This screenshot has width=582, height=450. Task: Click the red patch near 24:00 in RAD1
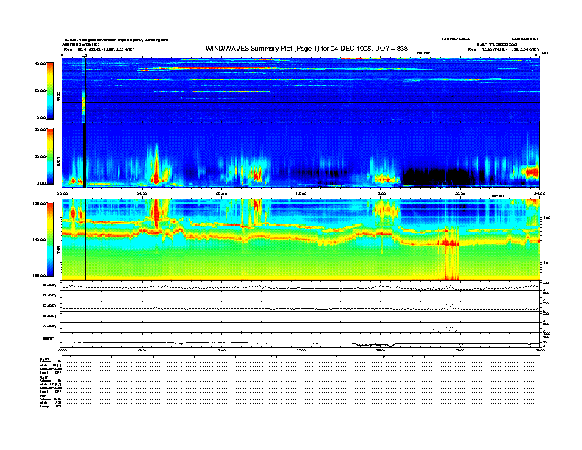tap(533, 172)
